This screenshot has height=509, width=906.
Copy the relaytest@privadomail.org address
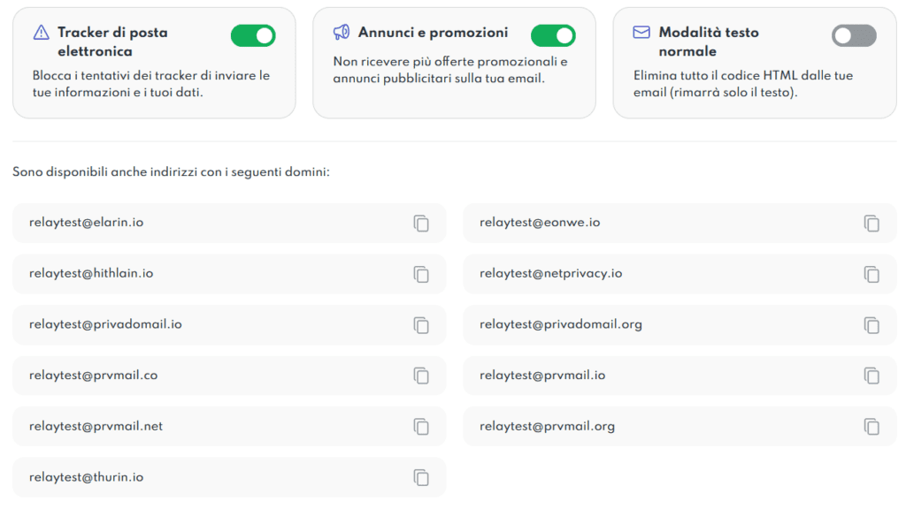click(x=871, y=325)
